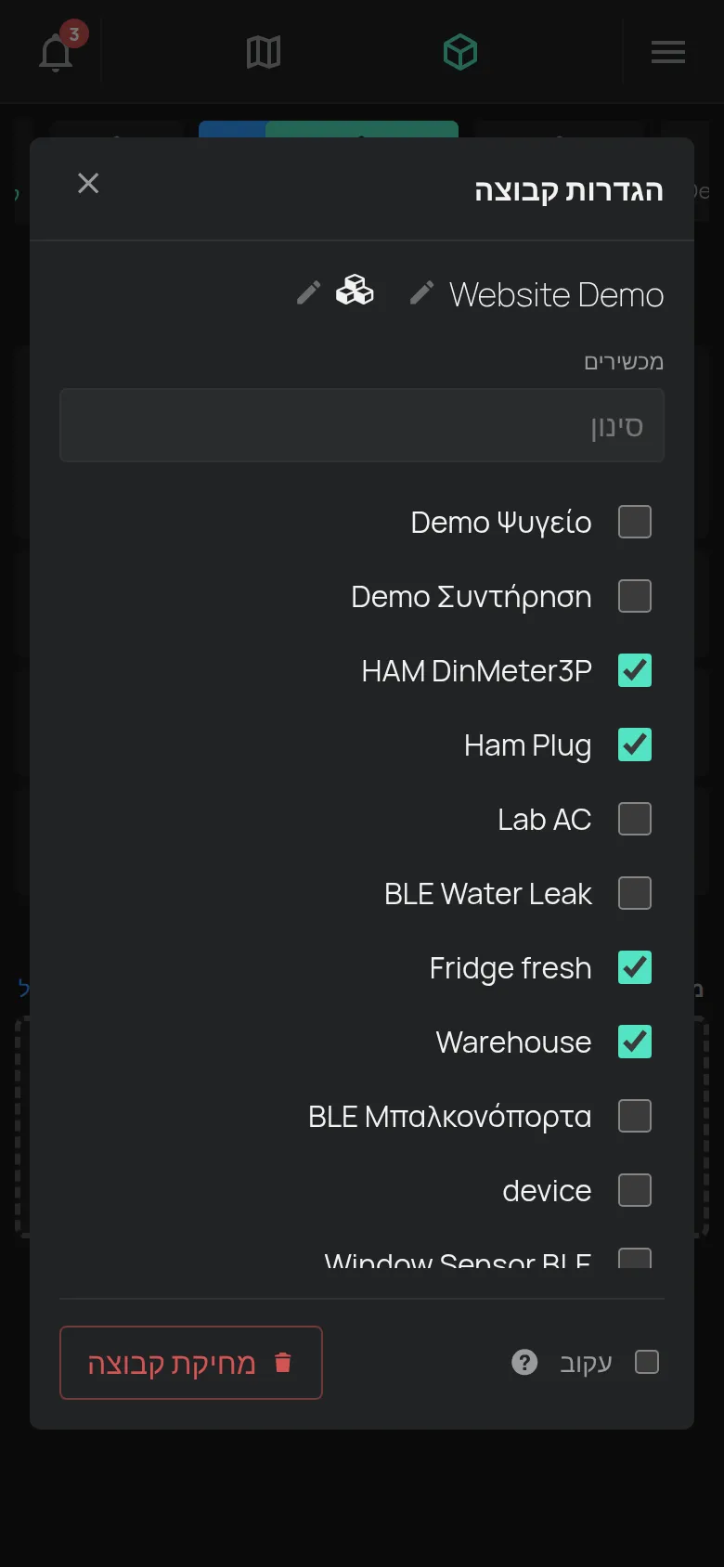724x1567 pixels.
Task: Edit the group icon with pencil
Action: [x=308, y=293]
